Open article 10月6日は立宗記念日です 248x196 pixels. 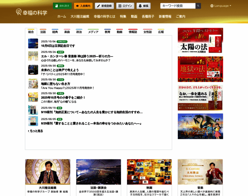[58, 46]
